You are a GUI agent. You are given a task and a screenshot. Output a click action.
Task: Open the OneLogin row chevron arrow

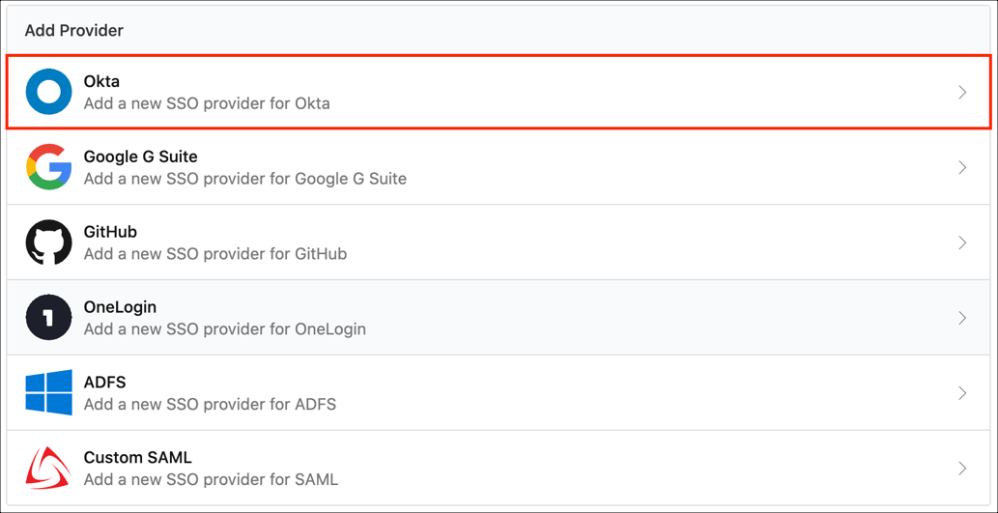[962, 318]
